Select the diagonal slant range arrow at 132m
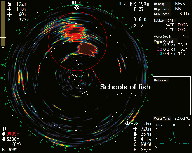The width and height of the screenshot is (192, 153). (x=9, y=4)
